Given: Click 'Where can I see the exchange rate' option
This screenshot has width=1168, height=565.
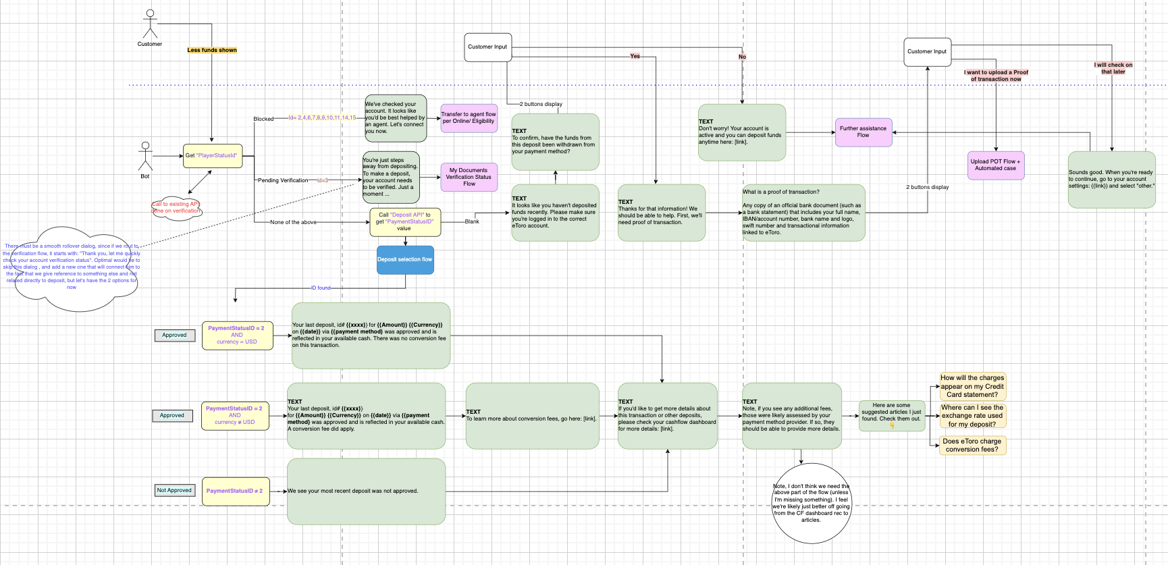Looking at the screenshot, I should click(972, 416).
